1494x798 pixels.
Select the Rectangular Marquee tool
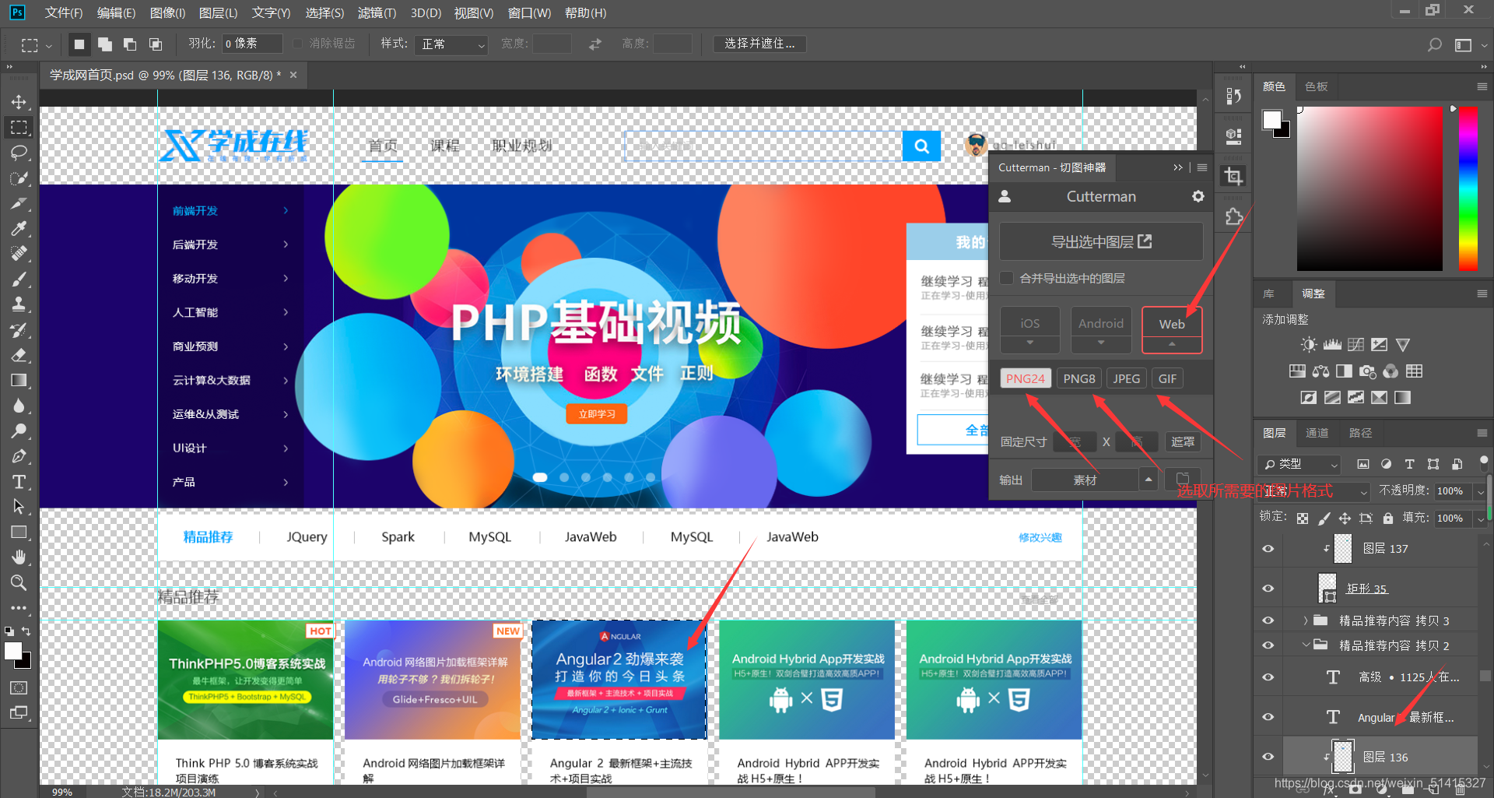[x=19, y=127]
